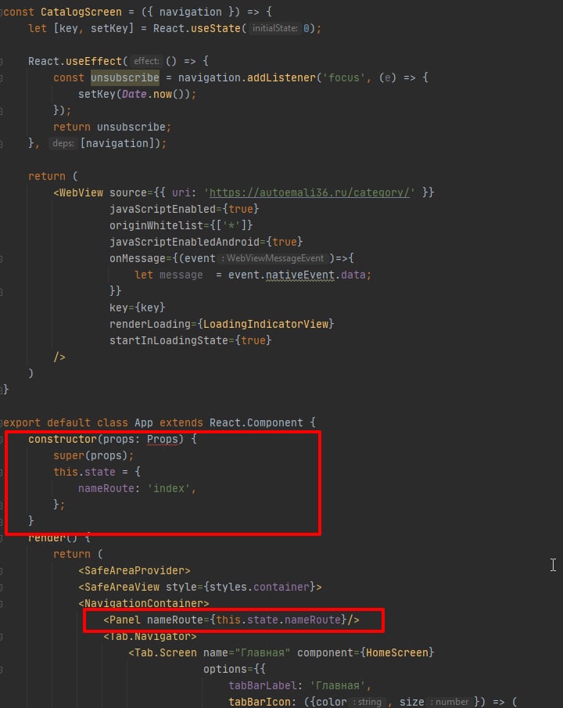The height and width of the screenshot is (708, 563).
Task: Click the underlined nativeEvent property
Action: [x=299, y=275]
